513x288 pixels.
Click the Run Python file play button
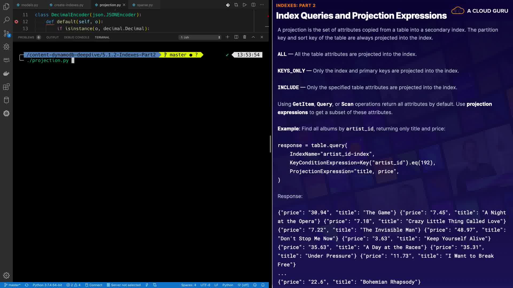point(244,5)
